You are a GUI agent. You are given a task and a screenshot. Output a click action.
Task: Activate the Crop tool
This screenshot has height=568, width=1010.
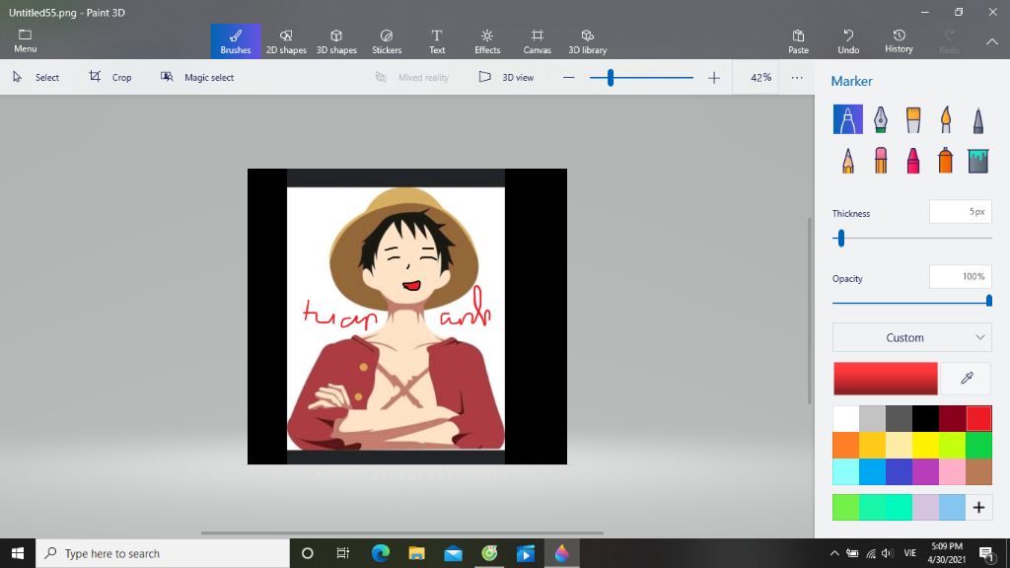coord(110,77)
